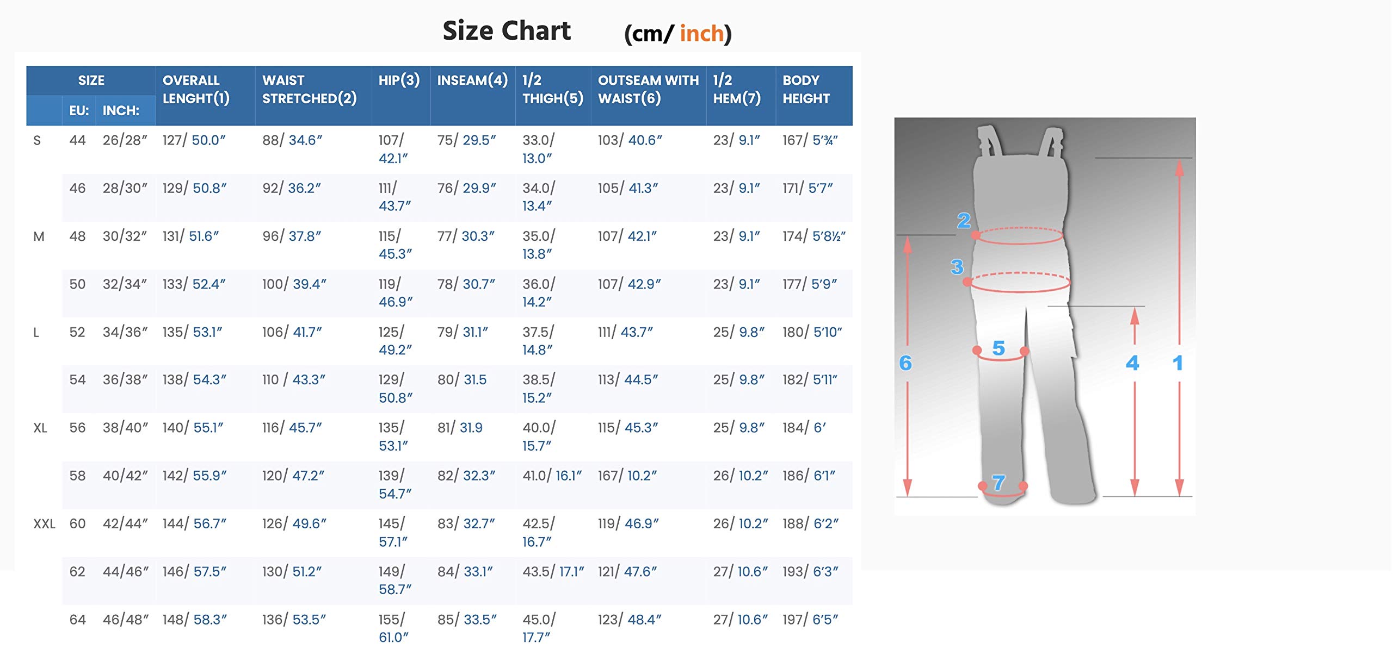Click the WAIST STRETCHED(2) column header
This screenshot has height=668, width=1393.
(309, 90)
